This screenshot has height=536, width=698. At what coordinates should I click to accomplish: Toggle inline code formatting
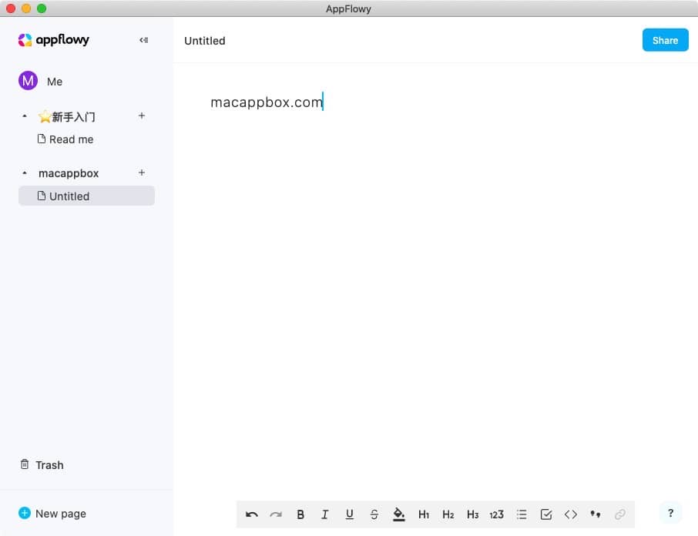point(571,514)
